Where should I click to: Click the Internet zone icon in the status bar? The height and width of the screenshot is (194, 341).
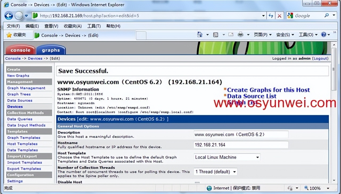[209, 188]
